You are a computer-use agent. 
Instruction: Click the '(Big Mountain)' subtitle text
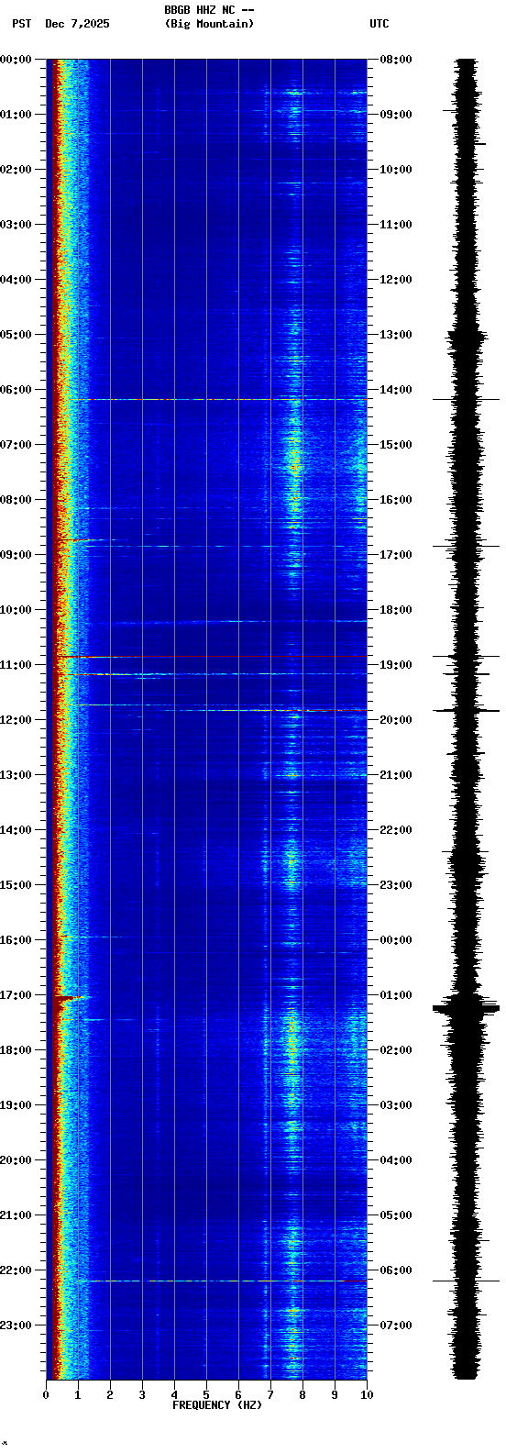209,24
